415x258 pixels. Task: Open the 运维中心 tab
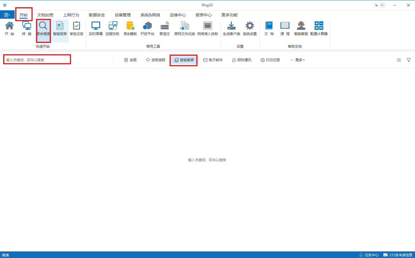tap(178, 15)
